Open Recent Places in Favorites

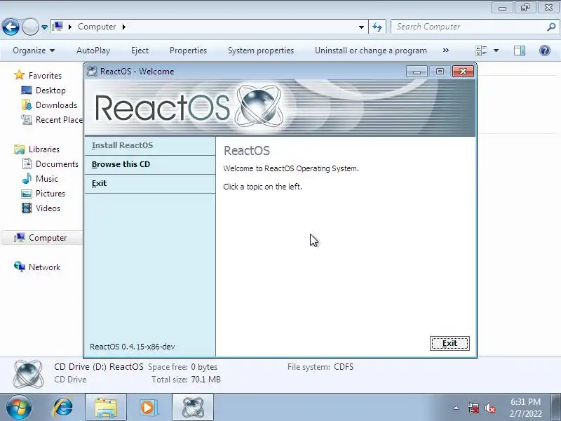click(52, 120)
